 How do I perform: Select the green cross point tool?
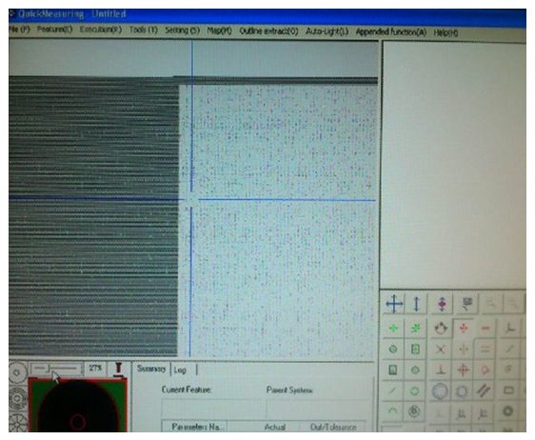393,329
